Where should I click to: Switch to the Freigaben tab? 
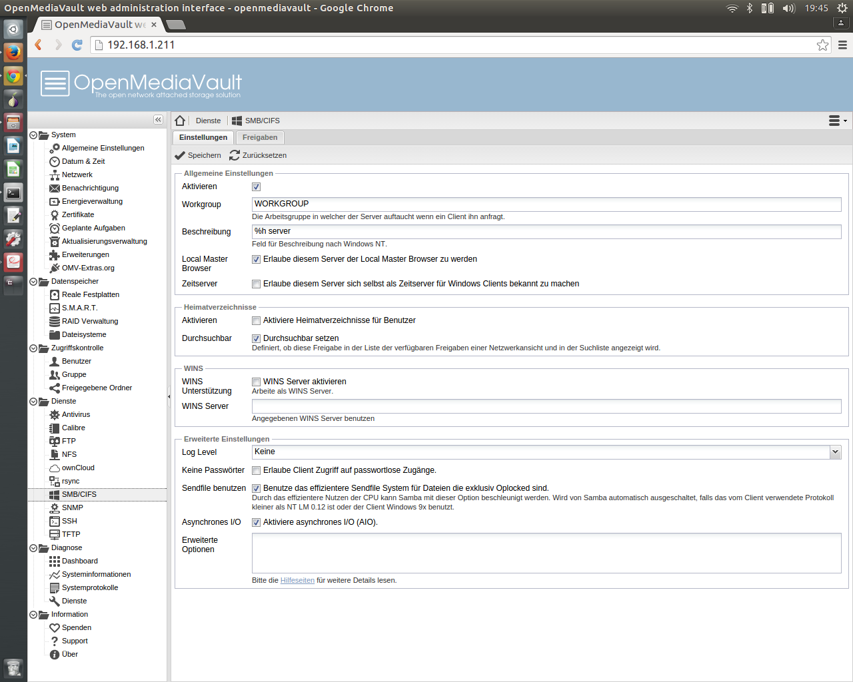pos(260,137)
